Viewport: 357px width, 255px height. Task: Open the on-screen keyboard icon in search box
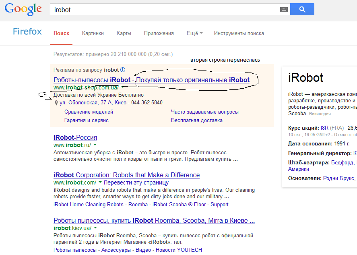click(284, 10)
